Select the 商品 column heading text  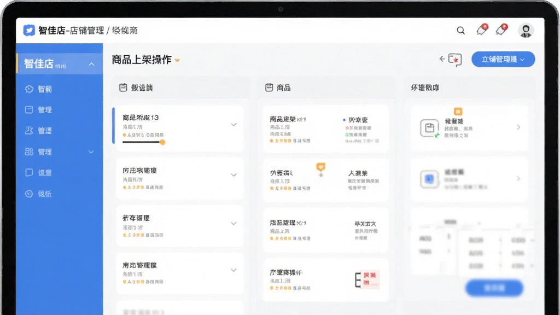tap(284, 88)
